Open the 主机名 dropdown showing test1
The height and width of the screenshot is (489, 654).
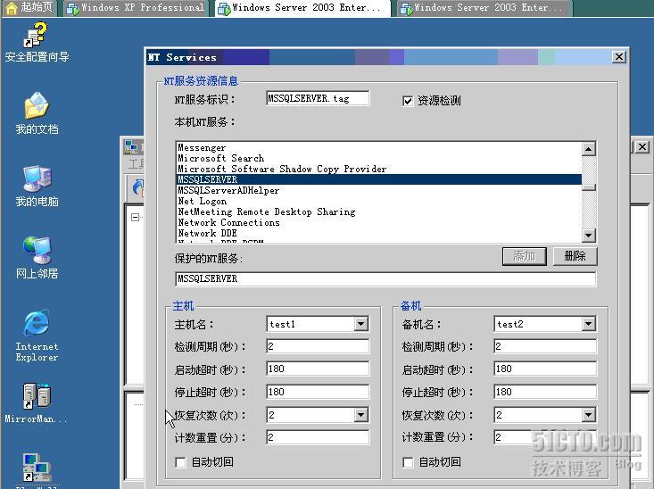(x=360, y=324)
